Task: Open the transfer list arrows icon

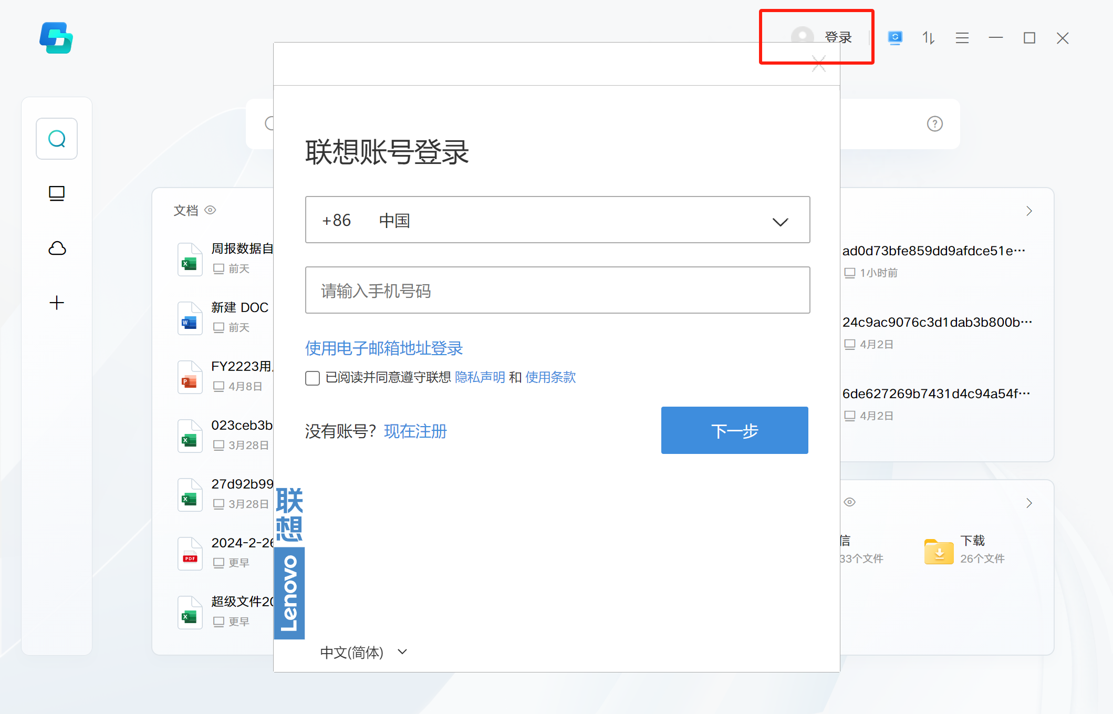Action: [x=928, y=38]
